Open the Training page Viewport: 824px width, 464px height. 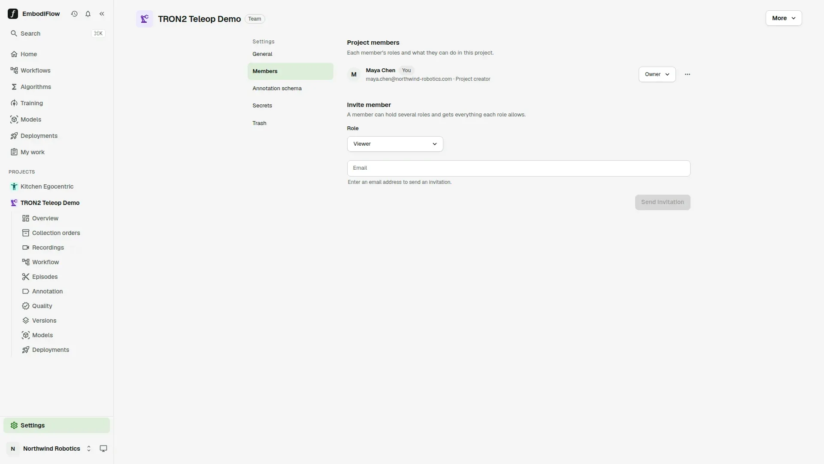tap(56, 103)
